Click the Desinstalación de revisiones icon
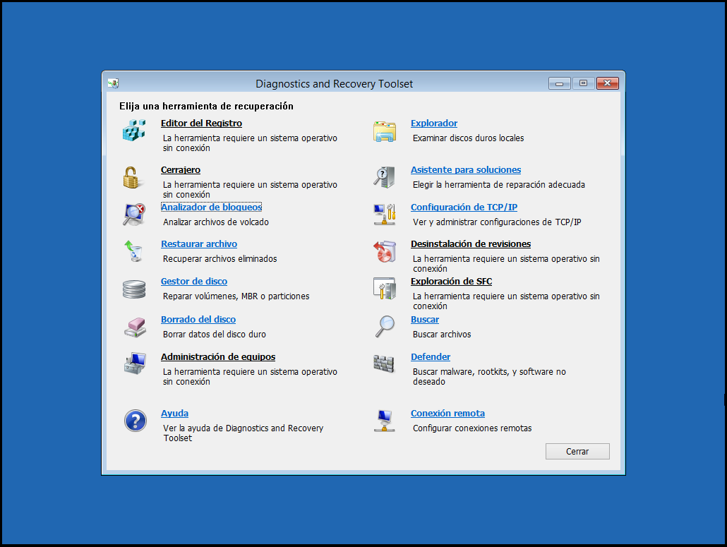Image resolution: width=727 pixels, height=547 pixels. (385, 251)
